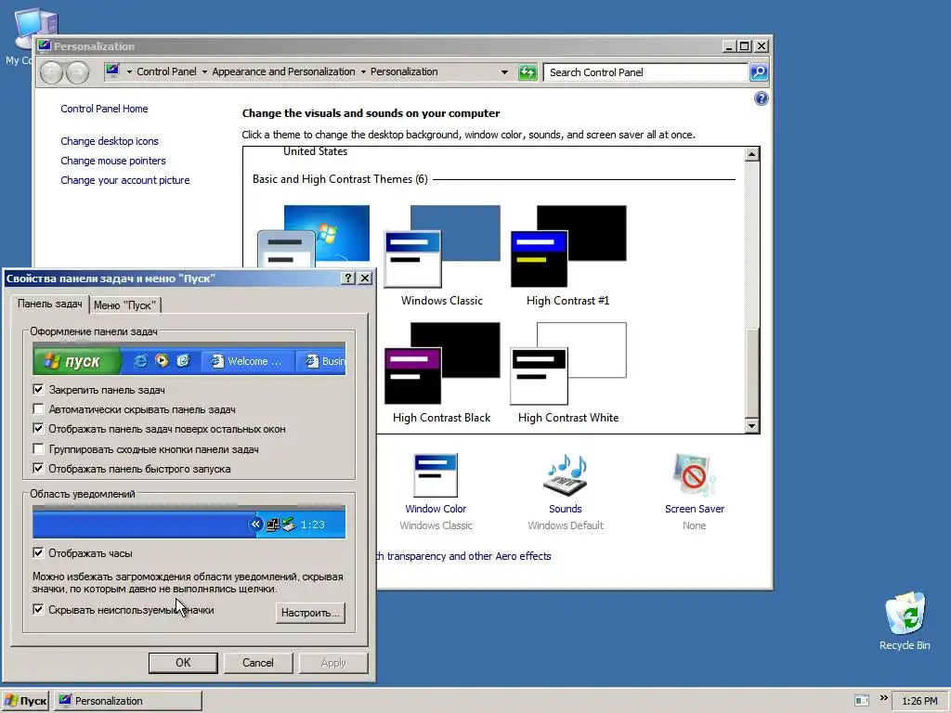Viewport: 951px width, 713px height.
Task: Click the help question mark icon in Personalization
Action: pyautogui.click(x=761, y=98)
